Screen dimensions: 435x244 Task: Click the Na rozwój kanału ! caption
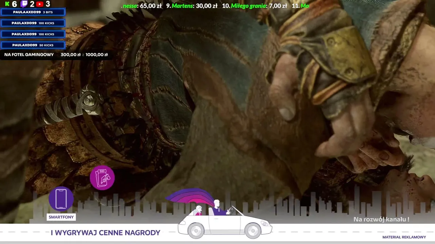pos(381,219)
